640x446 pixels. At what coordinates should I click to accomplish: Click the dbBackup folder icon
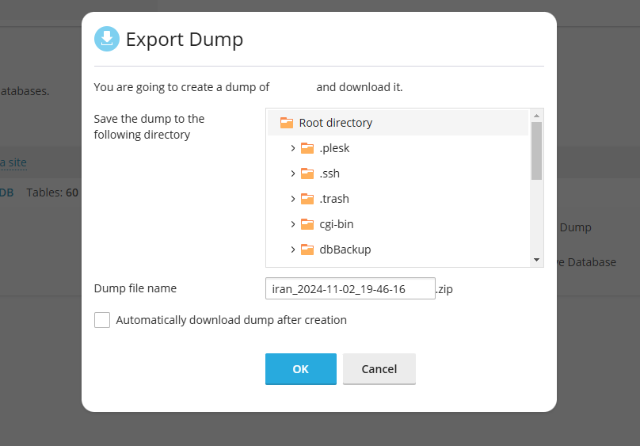point(307,250)
